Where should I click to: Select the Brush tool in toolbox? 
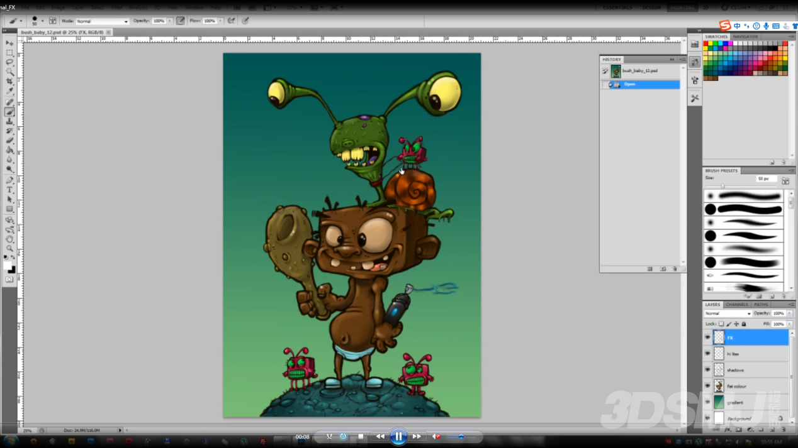click(9, 112)
